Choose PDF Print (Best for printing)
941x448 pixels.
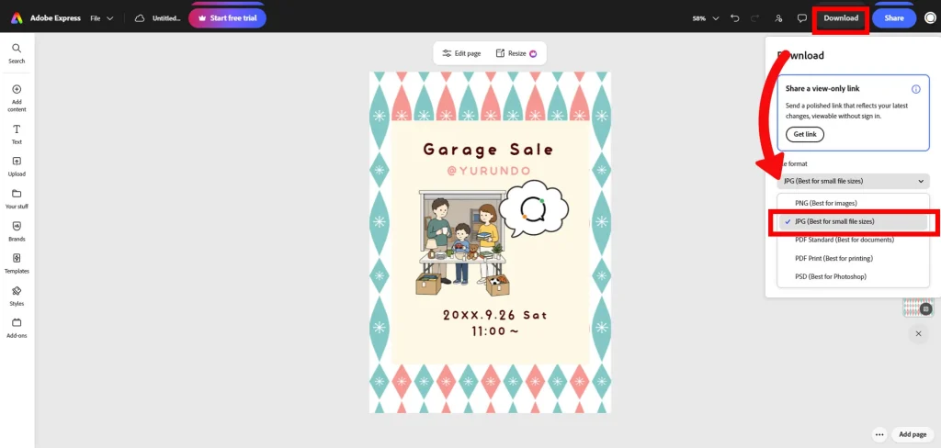tap(853, 258)
